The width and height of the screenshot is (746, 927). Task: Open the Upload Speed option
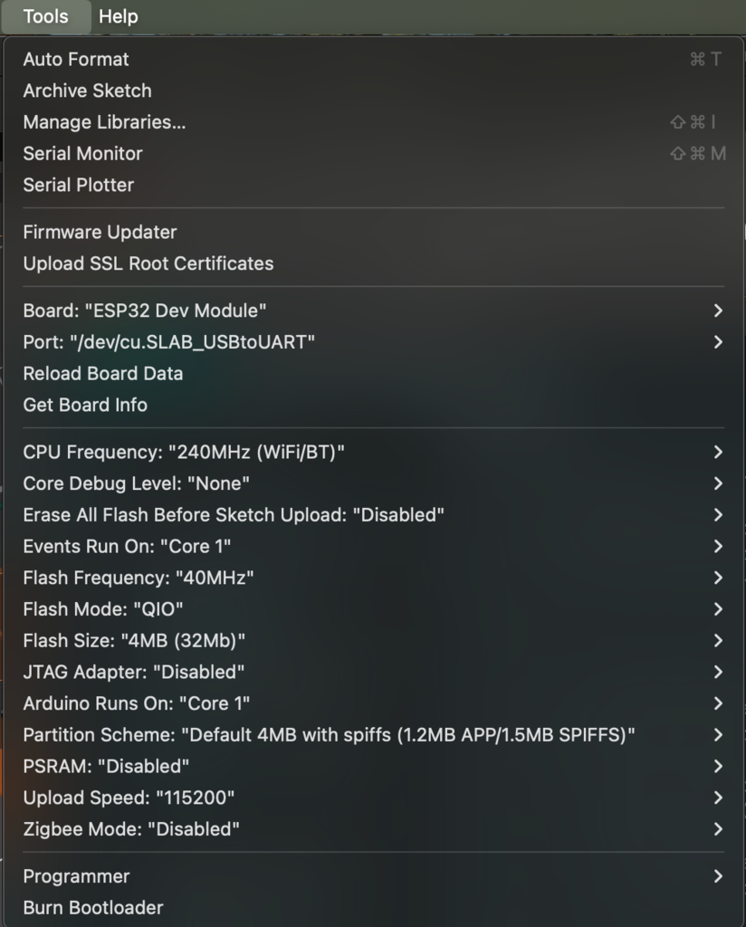click(129, 798)
